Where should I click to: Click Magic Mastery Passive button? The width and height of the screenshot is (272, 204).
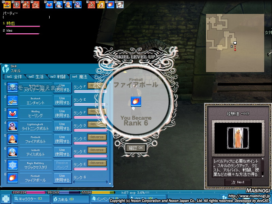coord(62,165)
